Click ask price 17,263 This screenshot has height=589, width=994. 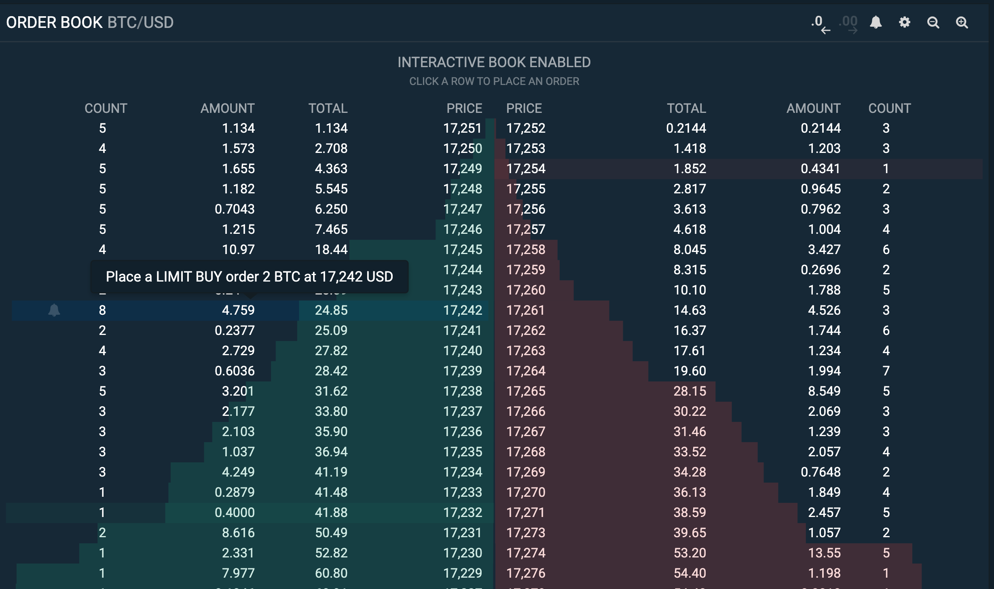pos(526,351)
